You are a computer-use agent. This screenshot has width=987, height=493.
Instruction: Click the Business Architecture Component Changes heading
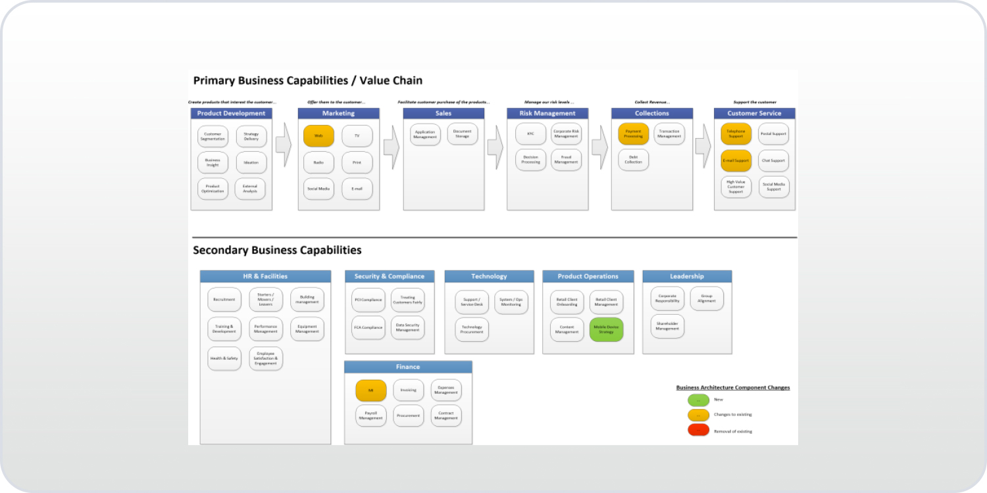[x=732, y=387]
